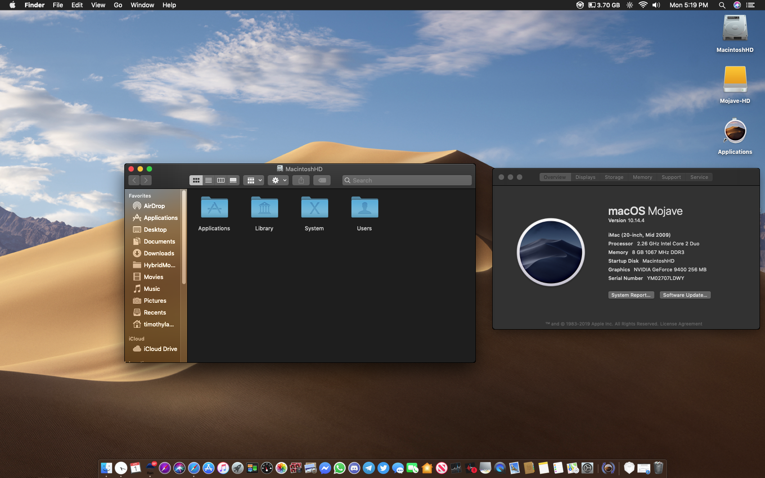The image size is (765, 478).
Task: Open the System folder icon
Action: pyautogui.click(x=314, y=208)
